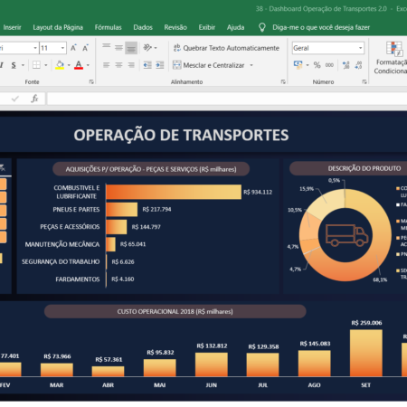Open the Layout da Página tab
This screenshot has height=407, width=407.
coord(58,27)
